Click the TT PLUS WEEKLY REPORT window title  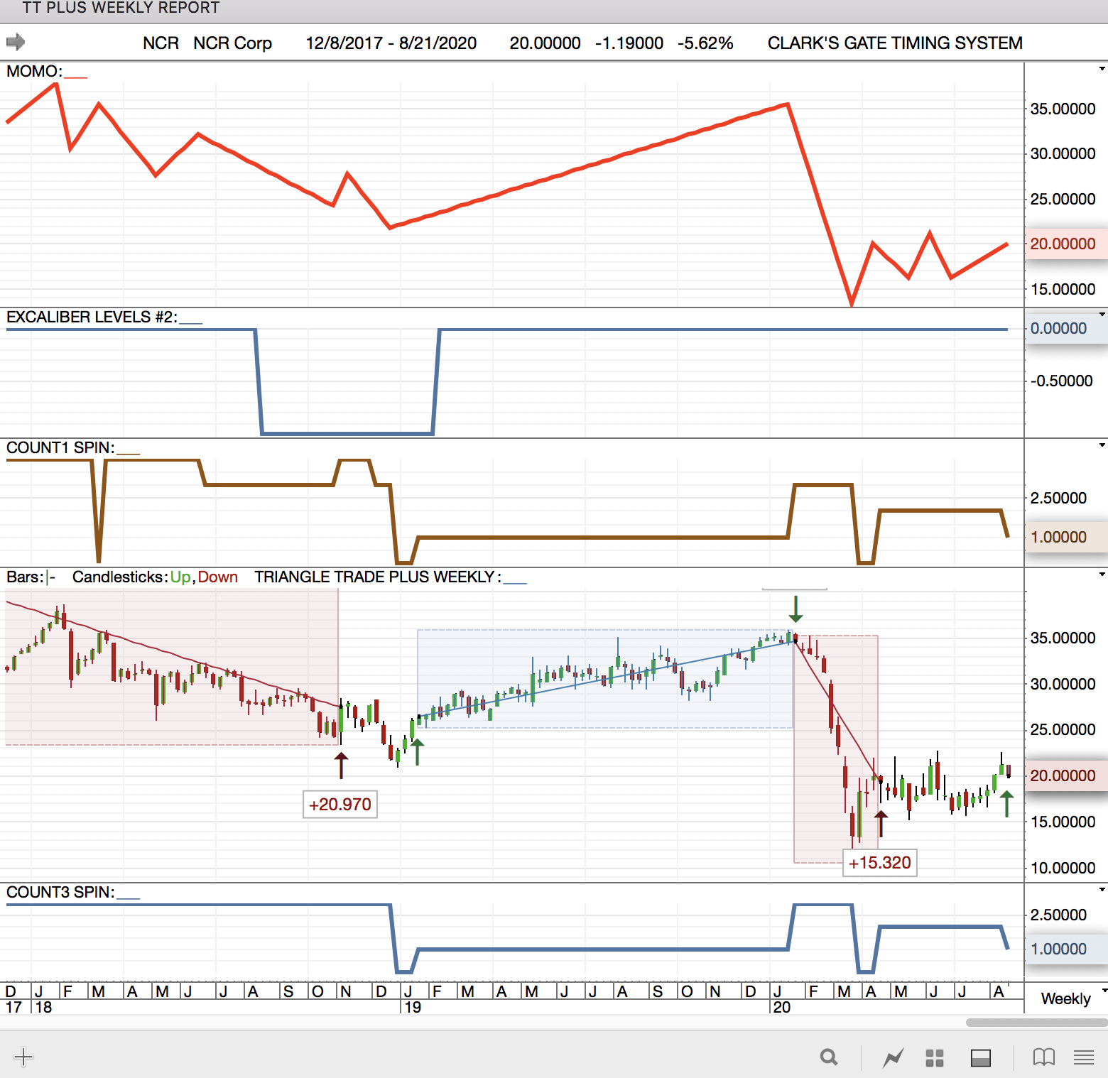click(121, 8)
